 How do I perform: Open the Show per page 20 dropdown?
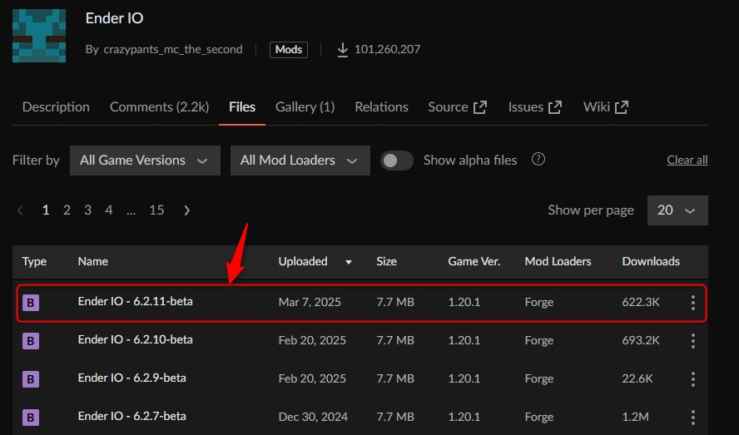click(x=677, y=210)
